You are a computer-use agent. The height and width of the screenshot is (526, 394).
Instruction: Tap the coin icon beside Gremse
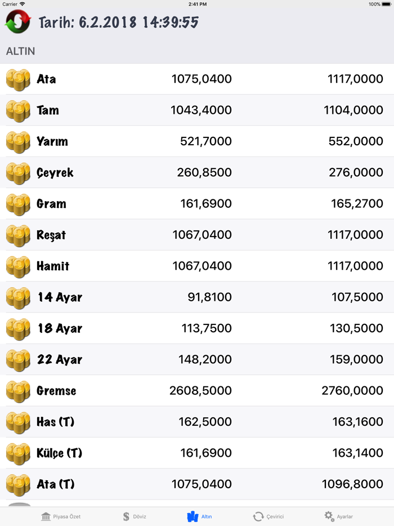[x=18, y=391]
